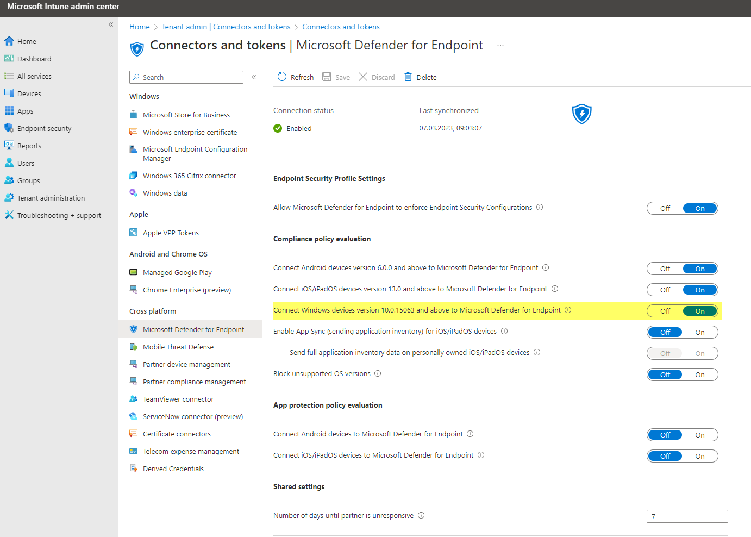Click the Enabled connection status text
Screen dimensions: 751x537
point(299,128)
